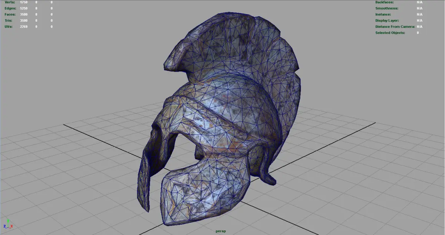445x235 pixels.
Task: Click the Verts: label in the HUD
Action: coord(10,2)
